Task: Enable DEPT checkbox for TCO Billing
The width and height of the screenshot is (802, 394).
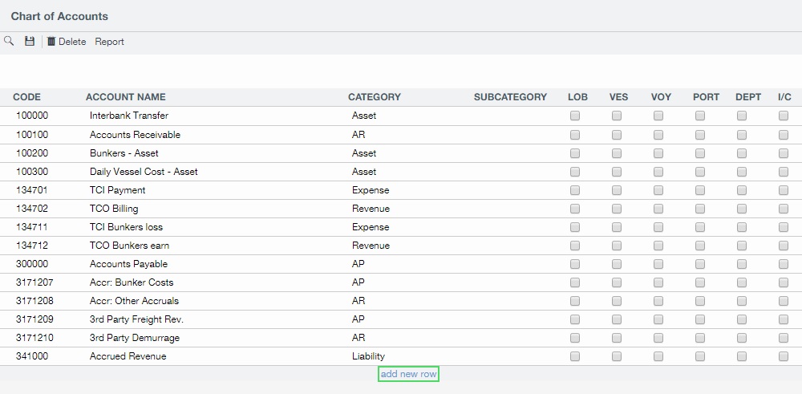Action: point(742,209)
